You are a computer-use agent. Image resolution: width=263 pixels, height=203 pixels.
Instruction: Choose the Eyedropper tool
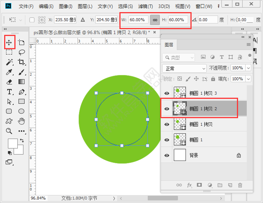point(9,72)
